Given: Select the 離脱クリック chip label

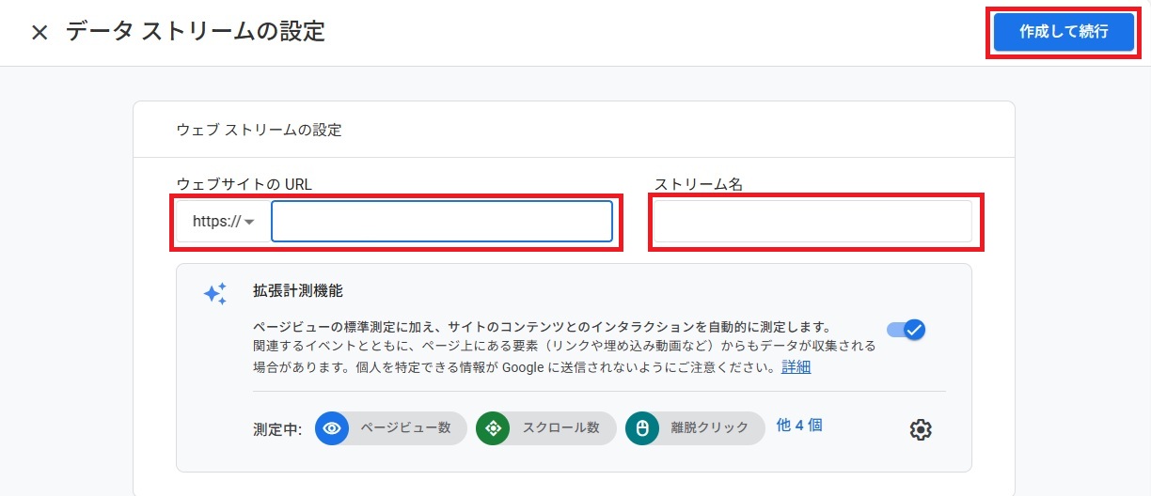Looking at the screenshot, I should [710, 427].
